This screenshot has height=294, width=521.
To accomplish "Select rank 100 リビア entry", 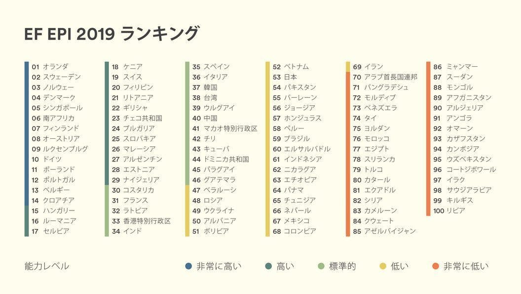I will (449, 211).
